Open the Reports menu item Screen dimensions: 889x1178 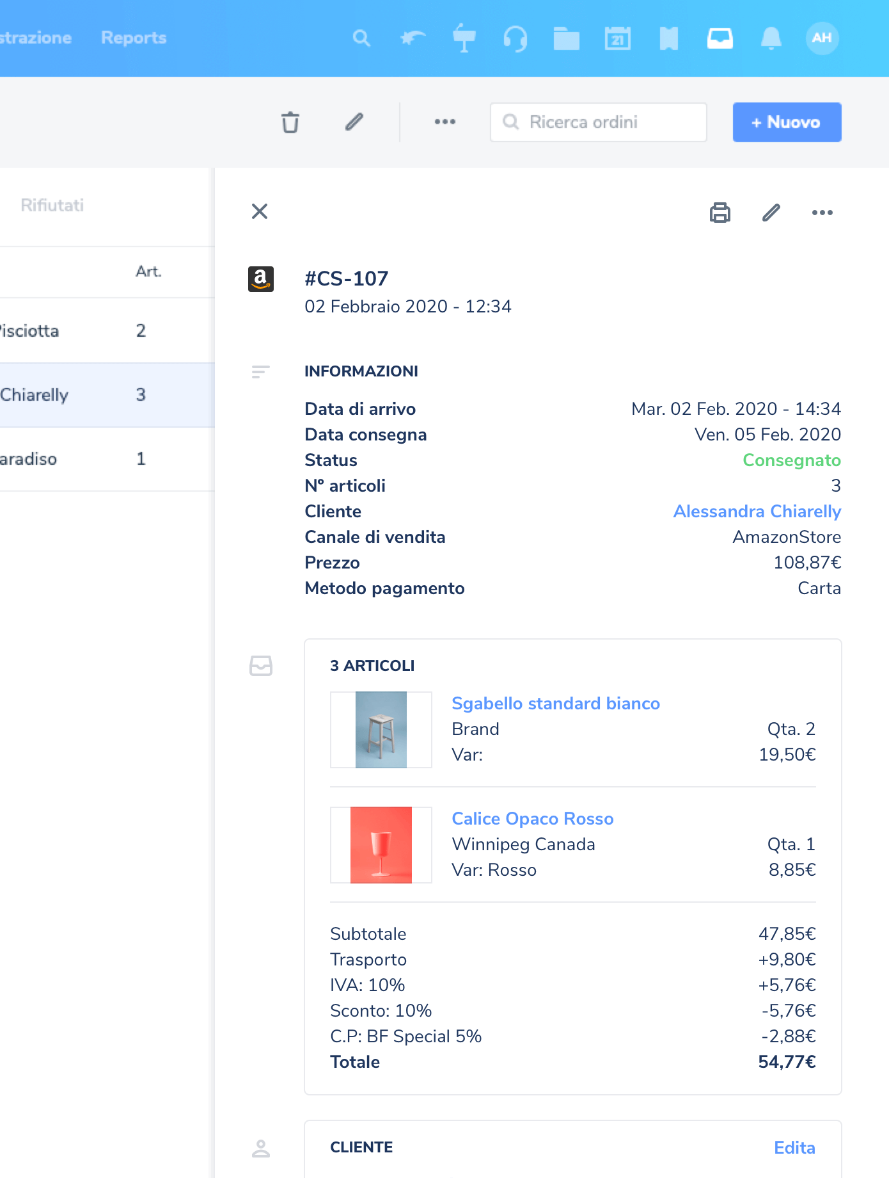pos(134,38)
